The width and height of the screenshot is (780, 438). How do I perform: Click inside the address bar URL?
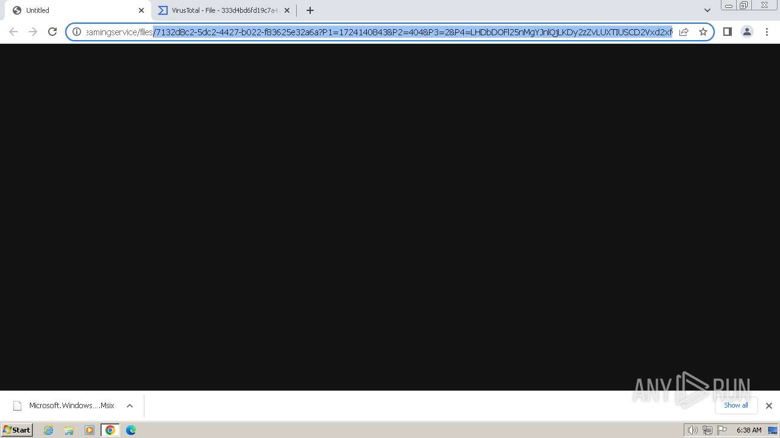click(x=379, y=32)
